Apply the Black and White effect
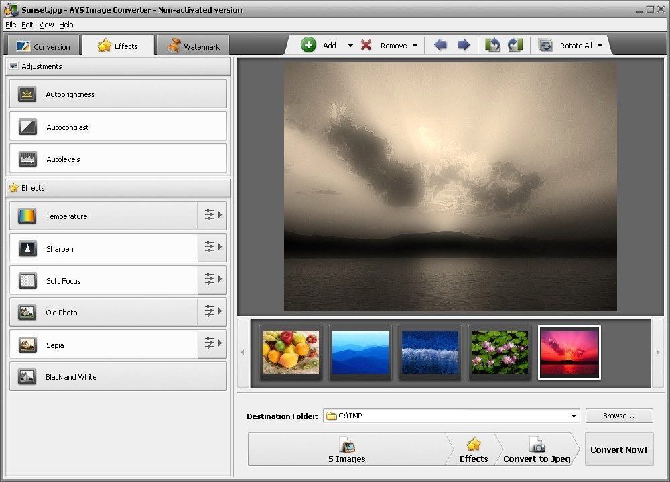 tap(118, 376)
